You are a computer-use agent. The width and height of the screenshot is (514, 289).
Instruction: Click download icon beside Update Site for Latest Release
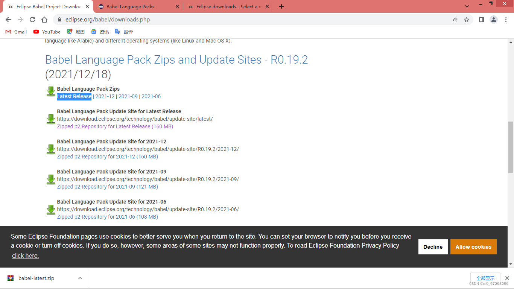[x=51, y=119]
